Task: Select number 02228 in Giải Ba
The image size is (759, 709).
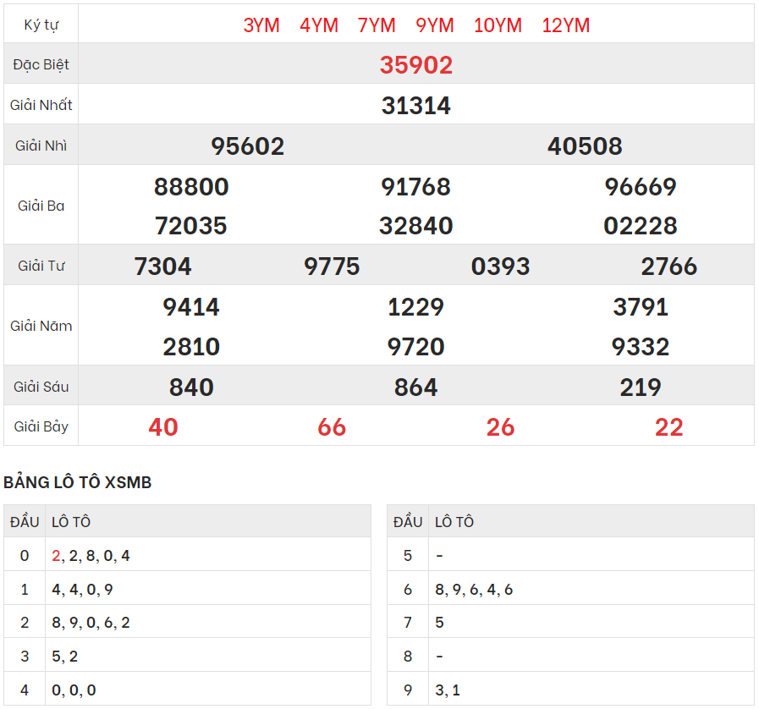Action: pyautogui.click(x=641, y=226)
